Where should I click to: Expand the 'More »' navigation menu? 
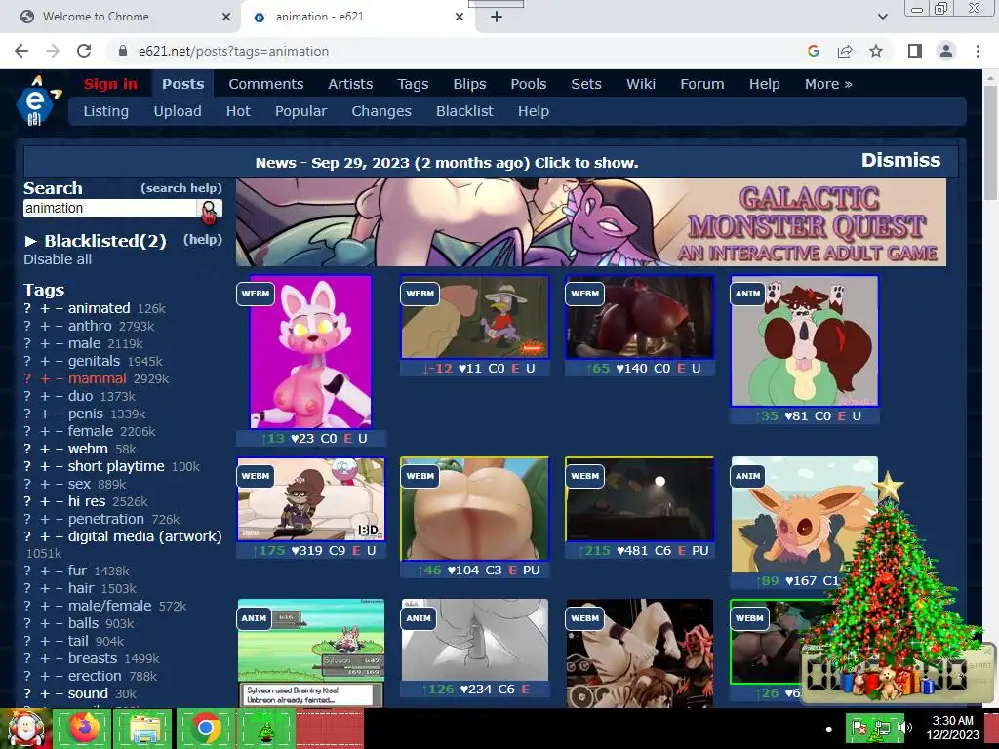[x=828, y=84]
